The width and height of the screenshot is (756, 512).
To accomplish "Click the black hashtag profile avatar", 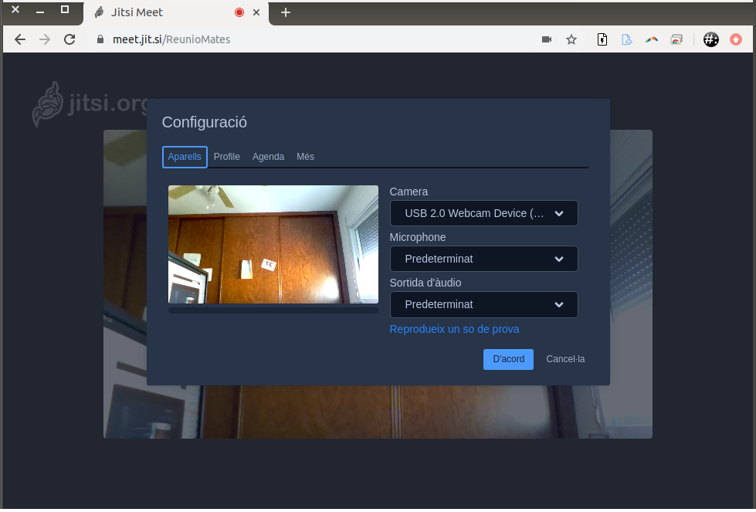I will [x=711, y=39].
